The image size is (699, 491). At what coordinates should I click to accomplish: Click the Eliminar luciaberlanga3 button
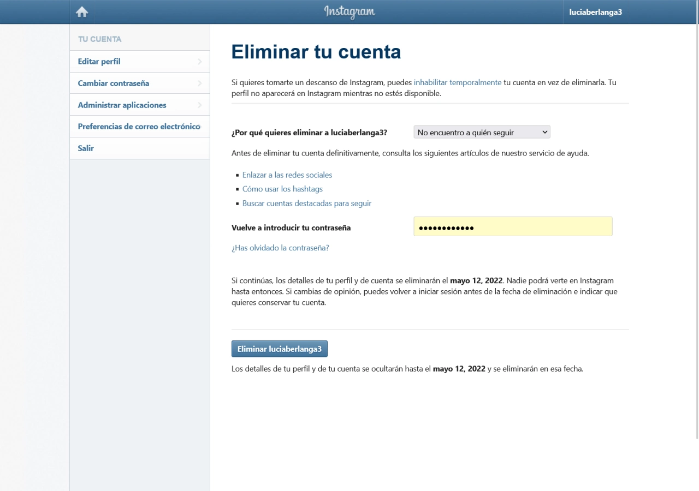coord(280,349)
